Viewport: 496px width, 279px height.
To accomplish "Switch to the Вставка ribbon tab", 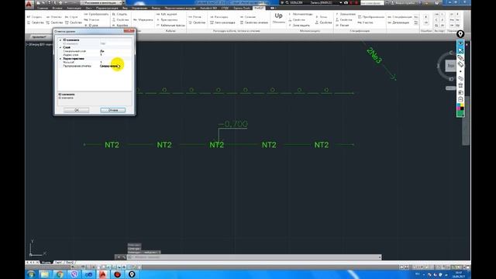I will tap(57, 9).
